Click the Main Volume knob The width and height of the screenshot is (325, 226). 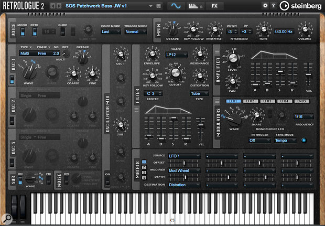pyautogui.click(x=305, y=29)
